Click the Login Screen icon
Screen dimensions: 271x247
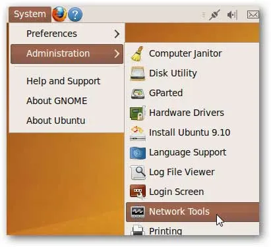pos(138,192)
